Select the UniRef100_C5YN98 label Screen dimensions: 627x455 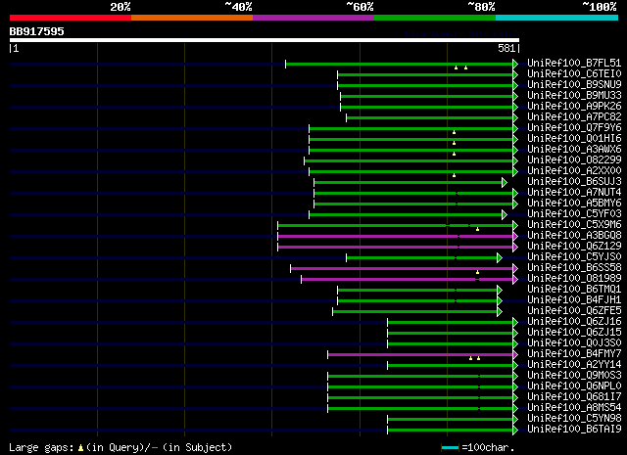[x=574, y=418]
